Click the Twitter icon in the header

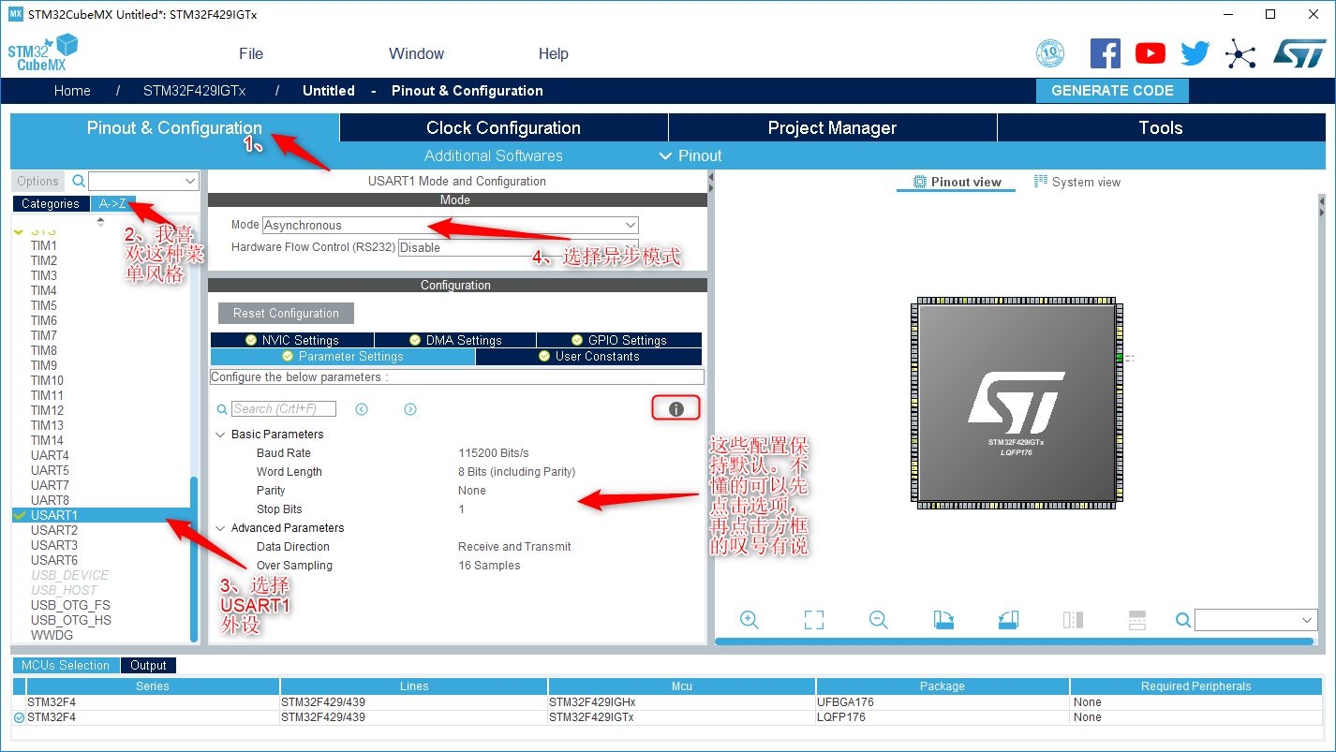(x=1195, y=53)
